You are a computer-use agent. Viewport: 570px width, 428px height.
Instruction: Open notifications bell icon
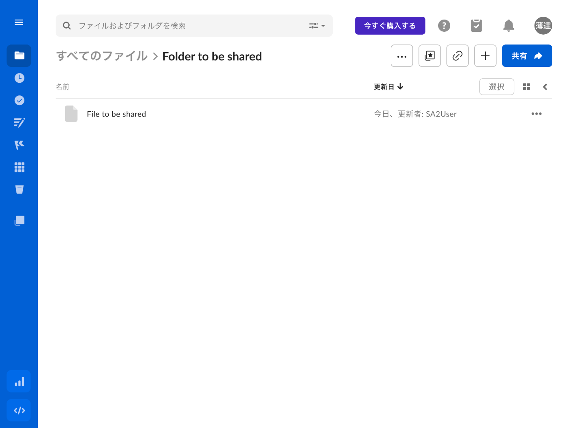(x=509, y=26)
